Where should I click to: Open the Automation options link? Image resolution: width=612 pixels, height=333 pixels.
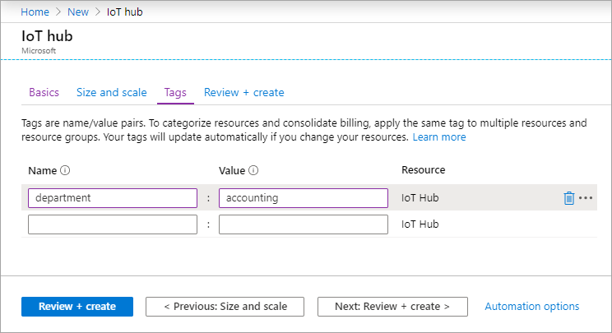click(532, 307)
